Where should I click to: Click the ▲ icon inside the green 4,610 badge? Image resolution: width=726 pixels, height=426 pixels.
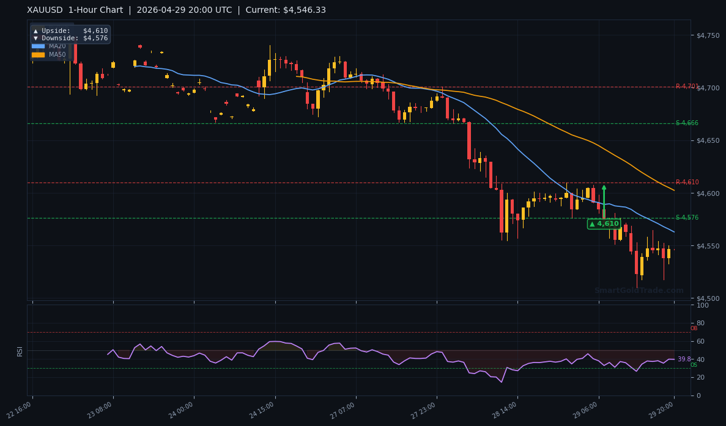591,223
